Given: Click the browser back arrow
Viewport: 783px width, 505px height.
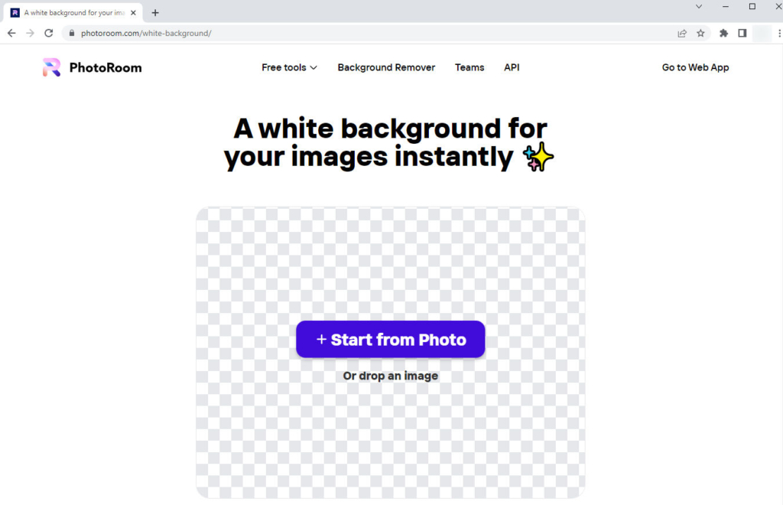Looking at the screenshot, I should point(11,33).
